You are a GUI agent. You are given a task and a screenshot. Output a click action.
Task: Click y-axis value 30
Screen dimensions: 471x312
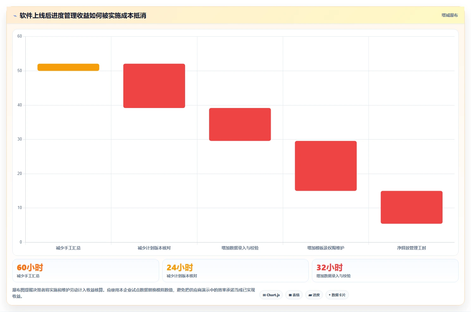pos(20,139)
